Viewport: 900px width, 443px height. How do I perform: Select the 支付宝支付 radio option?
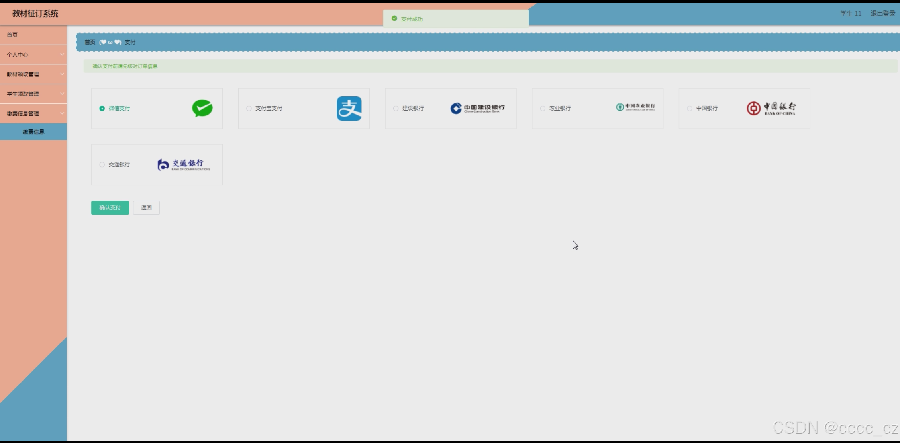click(249, 109)
